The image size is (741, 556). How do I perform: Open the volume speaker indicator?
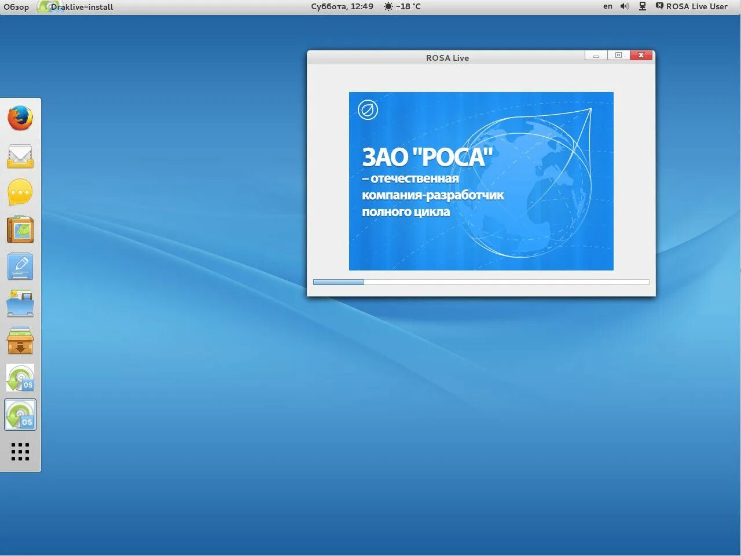tap(625, 6)
